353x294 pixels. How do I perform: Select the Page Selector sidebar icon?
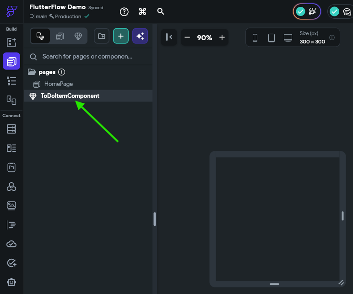(11, 61)
